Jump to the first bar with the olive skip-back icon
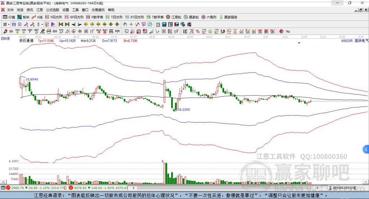The height and width of the screenshot is (199, 369). pyautogui.click(x=61, y=24)
